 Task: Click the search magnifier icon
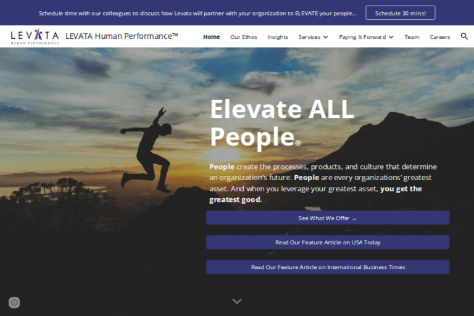[x=464, y=36]
